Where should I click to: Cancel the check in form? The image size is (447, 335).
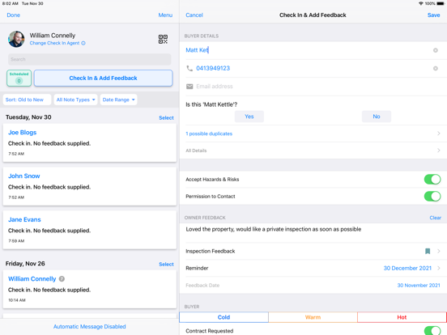[x=194, y=15]
